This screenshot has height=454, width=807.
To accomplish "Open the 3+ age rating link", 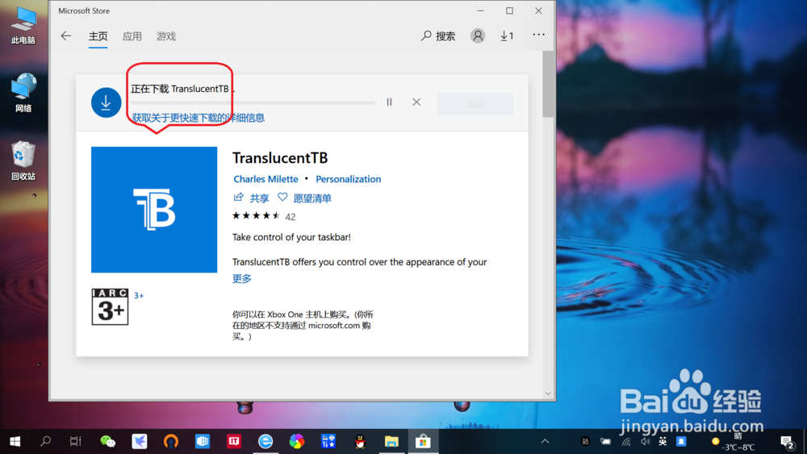I will click(139, 296).
